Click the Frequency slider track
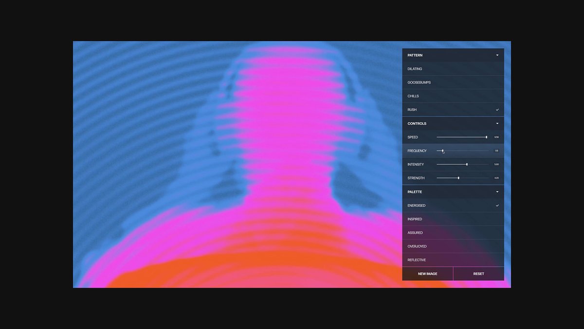Image resolution: width=584 pixels, height=329 pixels. coord(462,151)
